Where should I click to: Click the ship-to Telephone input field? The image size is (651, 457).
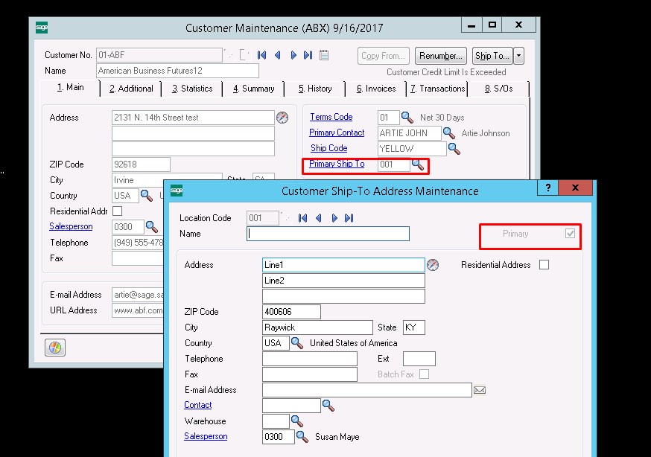pyautogui.click(x=310, y=359)
